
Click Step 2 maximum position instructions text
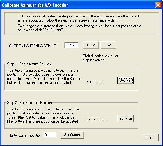point(43,115)
